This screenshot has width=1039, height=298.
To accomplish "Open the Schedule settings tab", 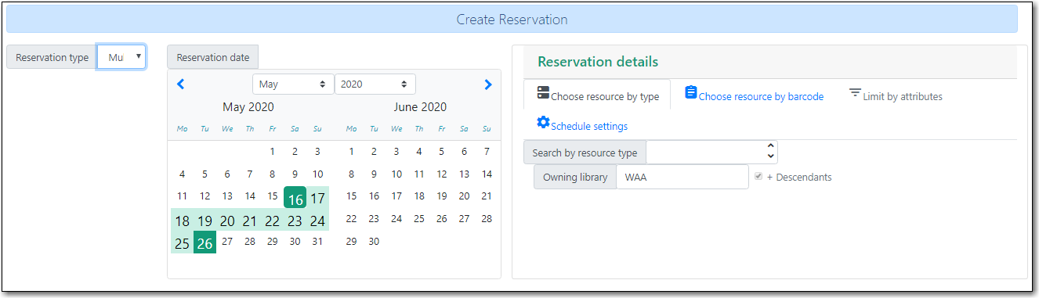I will [x=582, y=124].
